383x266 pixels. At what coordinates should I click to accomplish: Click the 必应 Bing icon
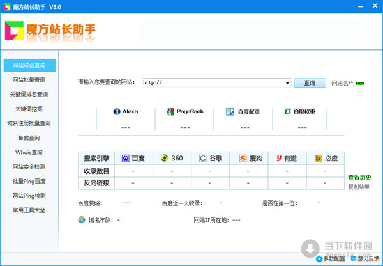pos(318,159)
